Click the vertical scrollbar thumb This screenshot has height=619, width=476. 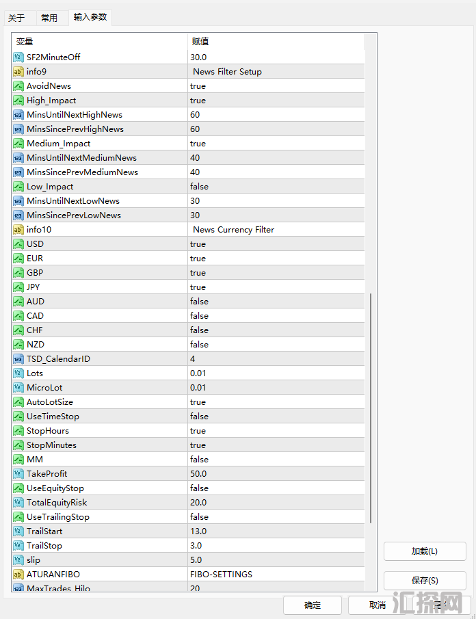(x=371, y=408)
